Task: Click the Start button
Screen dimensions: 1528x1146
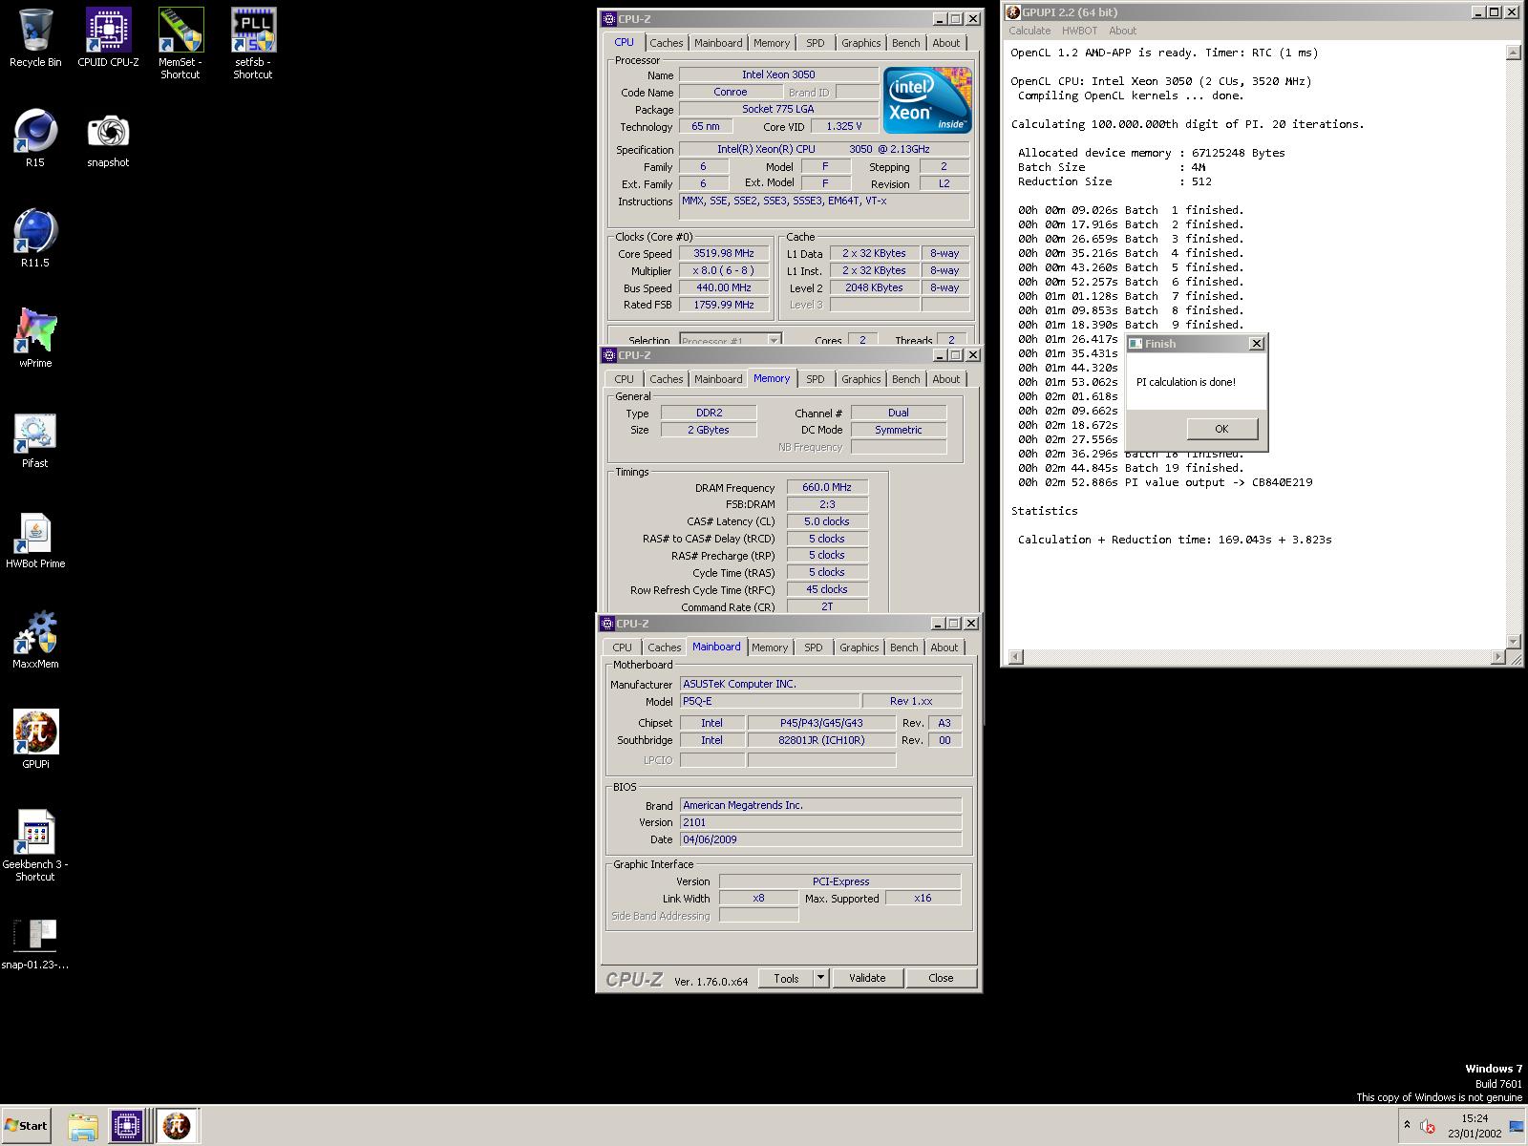Action: click(26, 1126)
